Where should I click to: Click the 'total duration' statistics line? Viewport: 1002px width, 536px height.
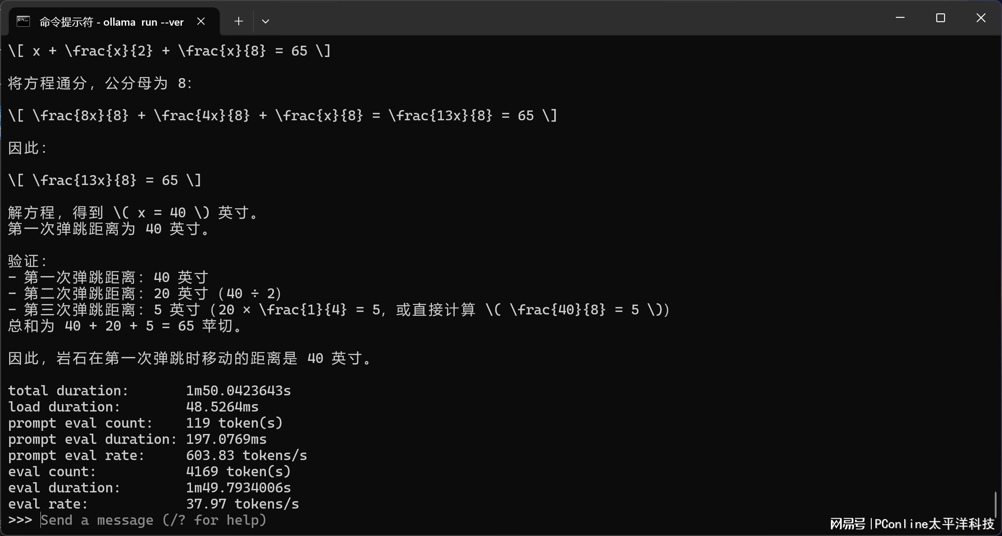click(x=149, y=390)
